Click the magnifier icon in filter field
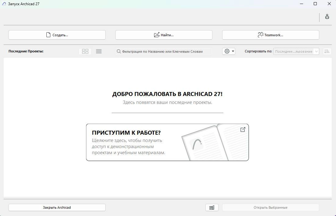 click(x=119, y=51)
